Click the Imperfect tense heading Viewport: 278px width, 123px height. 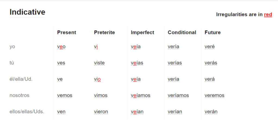pyautogui.click(x=143, y=32)
